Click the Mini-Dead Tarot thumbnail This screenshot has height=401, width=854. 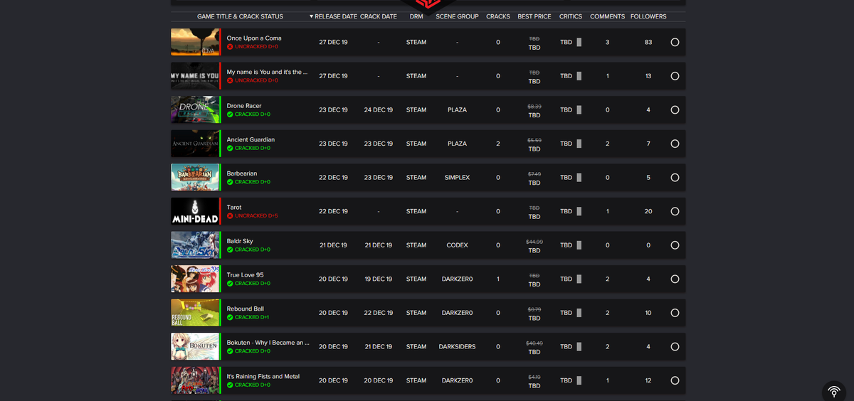[195, 211]
